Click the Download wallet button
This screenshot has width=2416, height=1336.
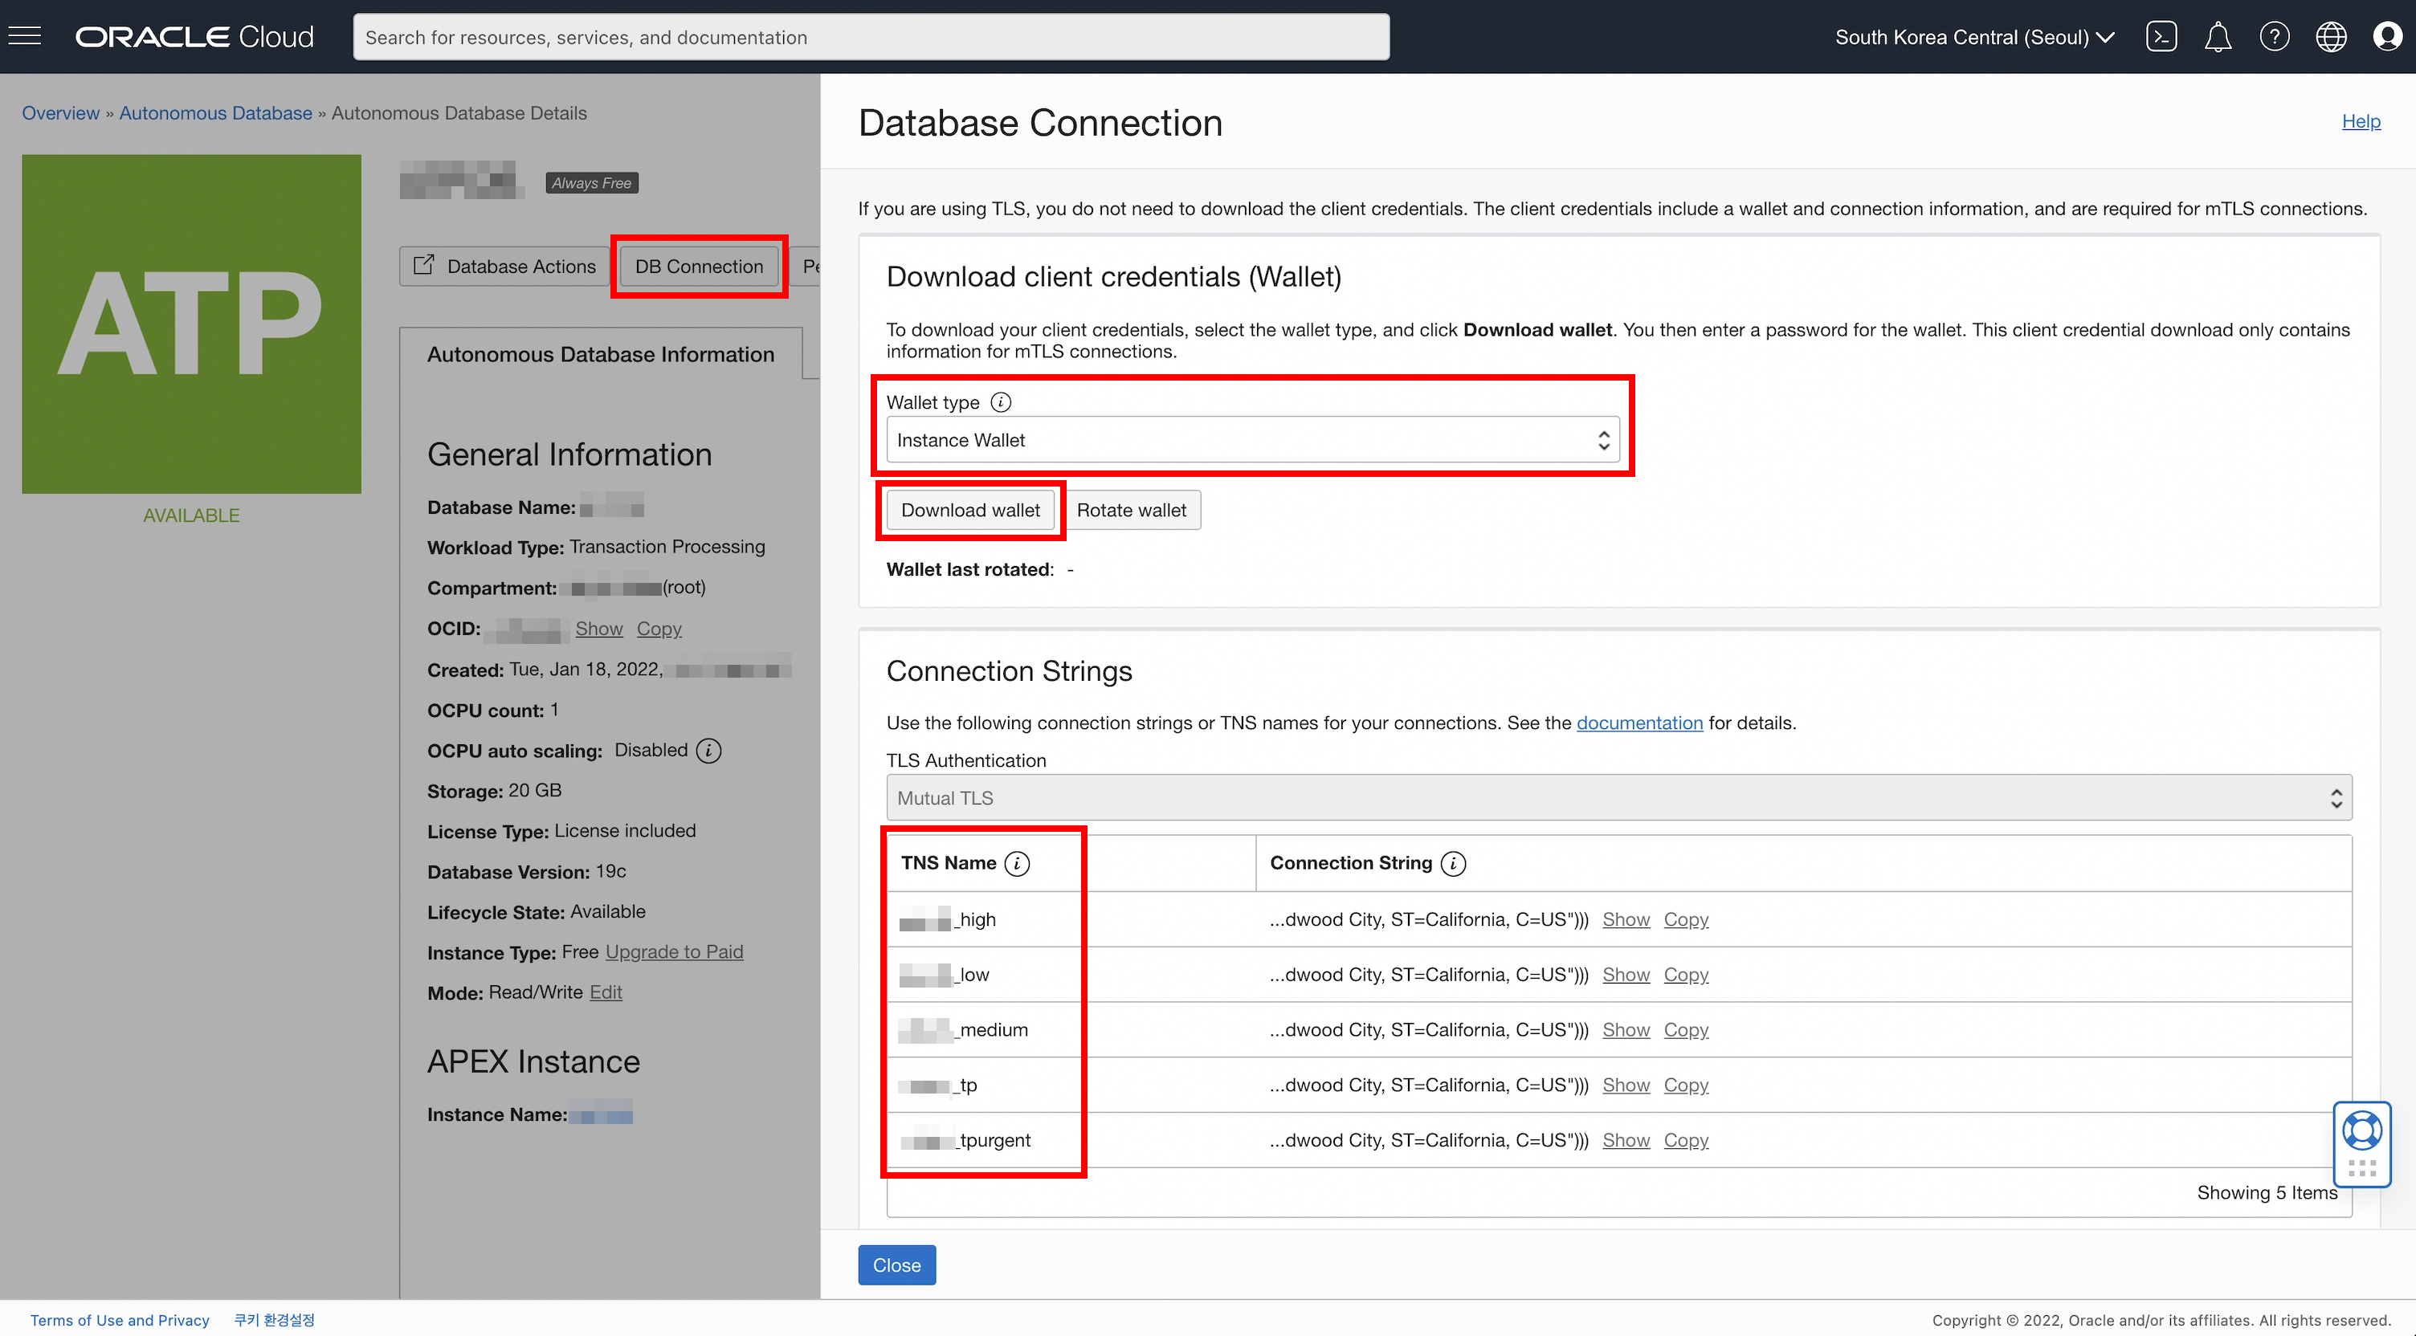969,510
